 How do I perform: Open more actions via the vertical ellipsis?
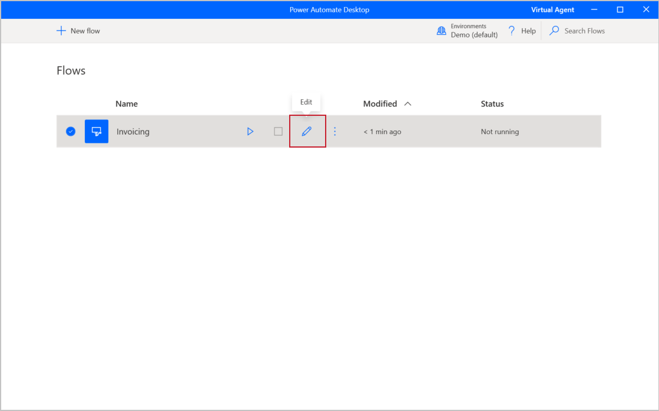[335, 131]
